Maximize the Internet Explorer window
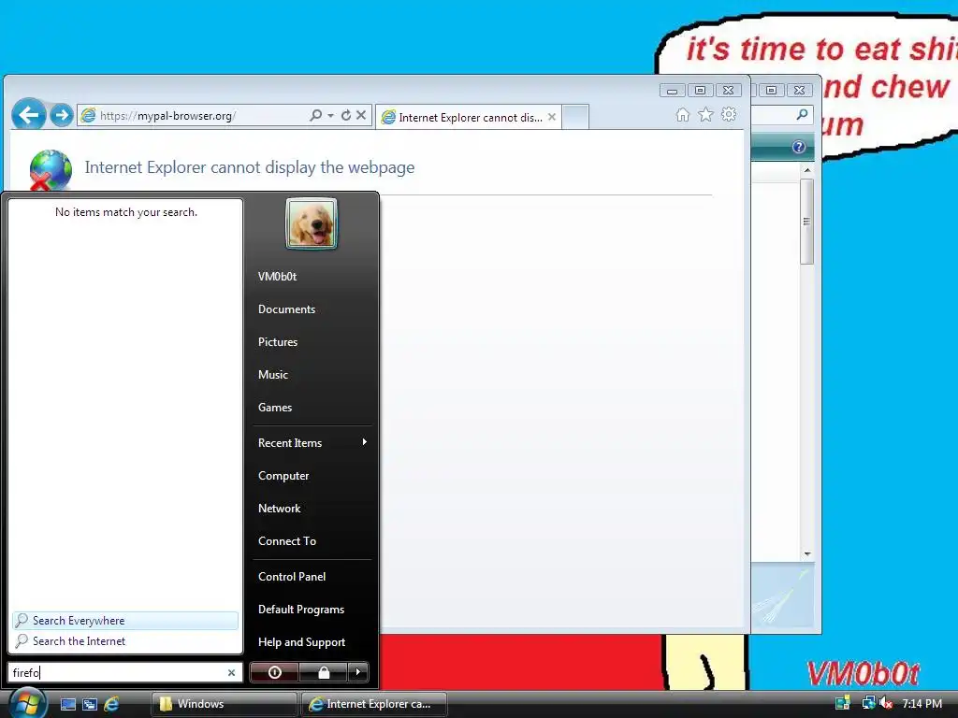The height and width of the screenshot is (718, 958). tap(700, 91)
